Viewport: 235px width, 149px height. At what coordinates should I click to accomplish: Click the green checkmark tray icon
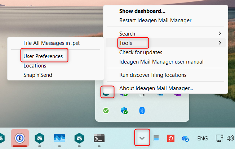point(106,111)
